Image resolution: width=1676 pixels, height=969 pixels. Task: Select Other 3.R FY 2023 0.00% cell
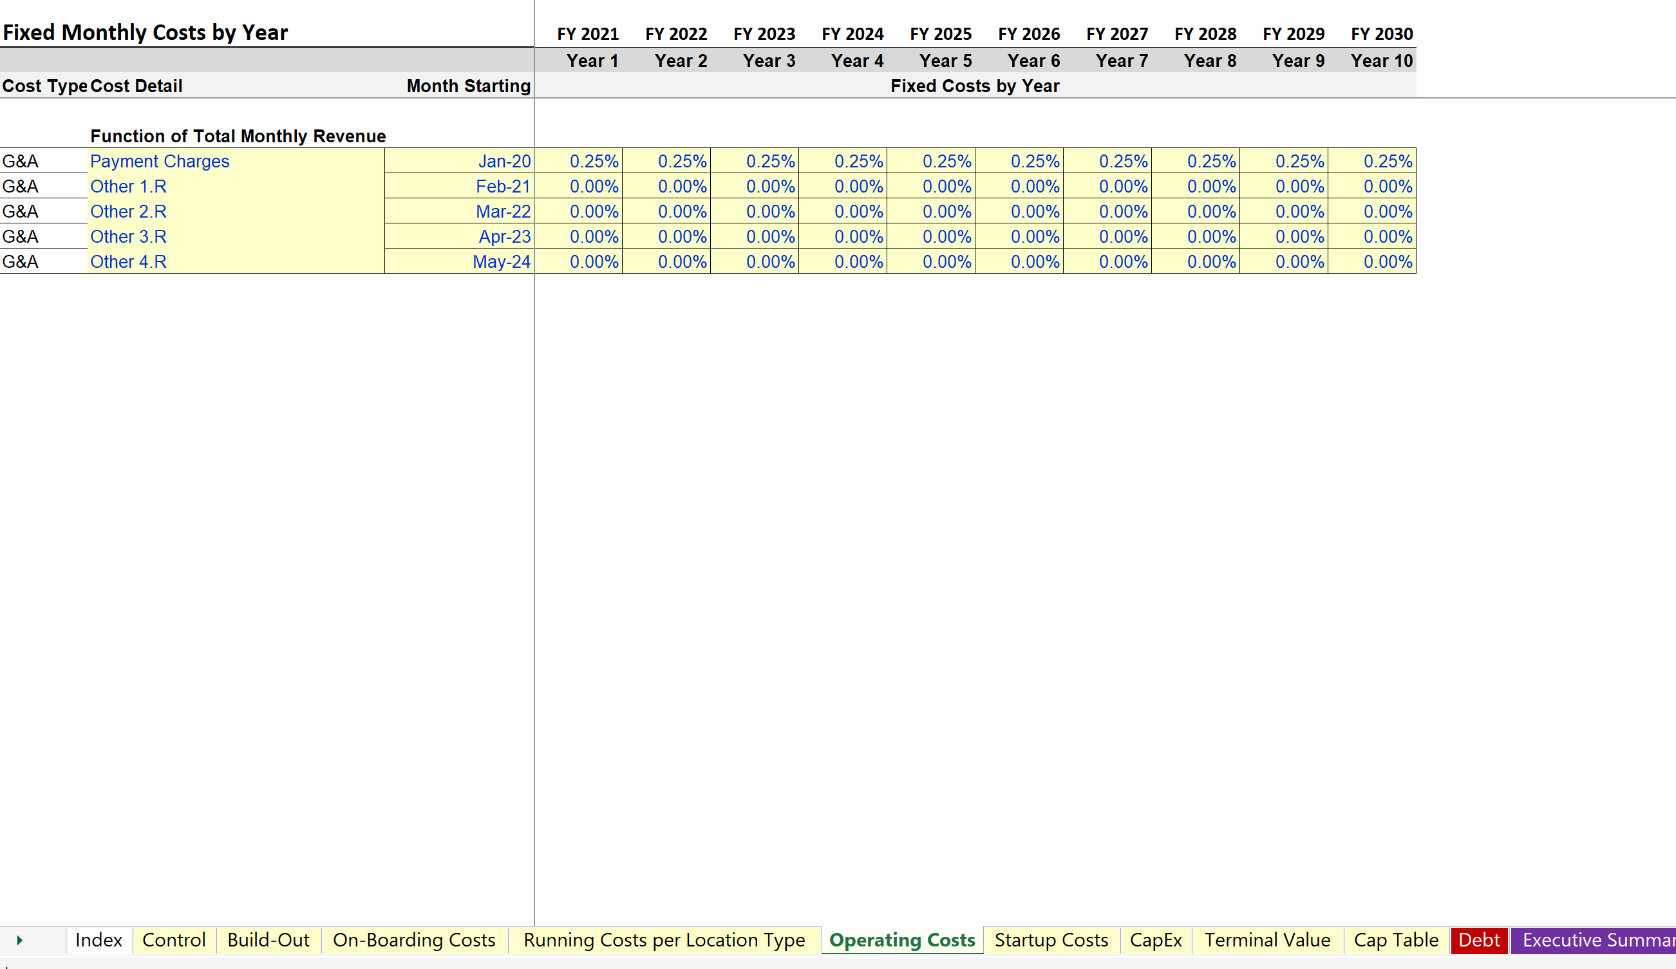click(x=755, y=237)
